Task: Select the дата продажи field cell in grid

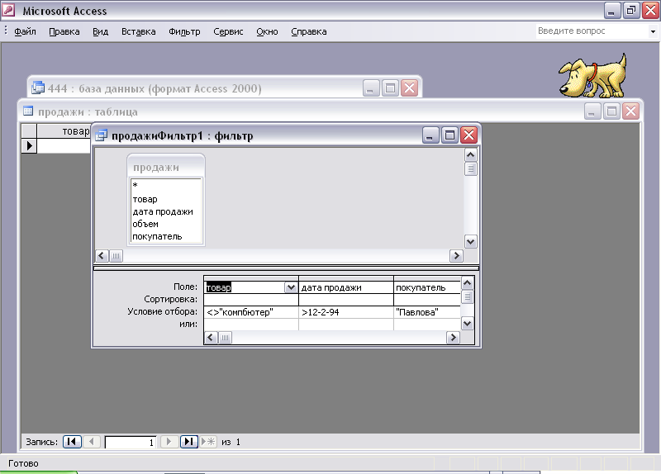Action: click(345, 287)
